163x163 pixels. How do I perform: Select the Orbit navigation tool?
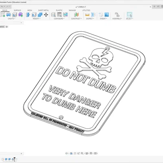66,153
